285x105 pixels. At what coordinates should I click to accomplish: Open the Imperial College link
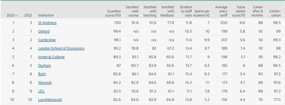(x=51, y=57)
